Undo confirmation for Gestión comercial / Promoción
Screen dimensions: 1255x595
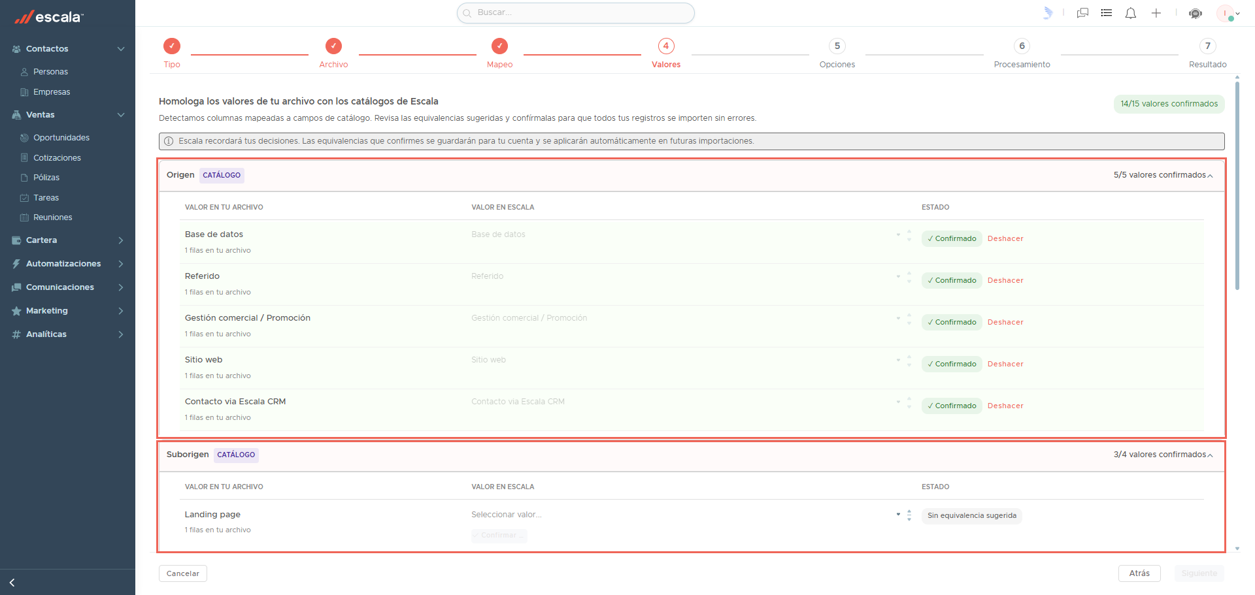pos(1005,323)
